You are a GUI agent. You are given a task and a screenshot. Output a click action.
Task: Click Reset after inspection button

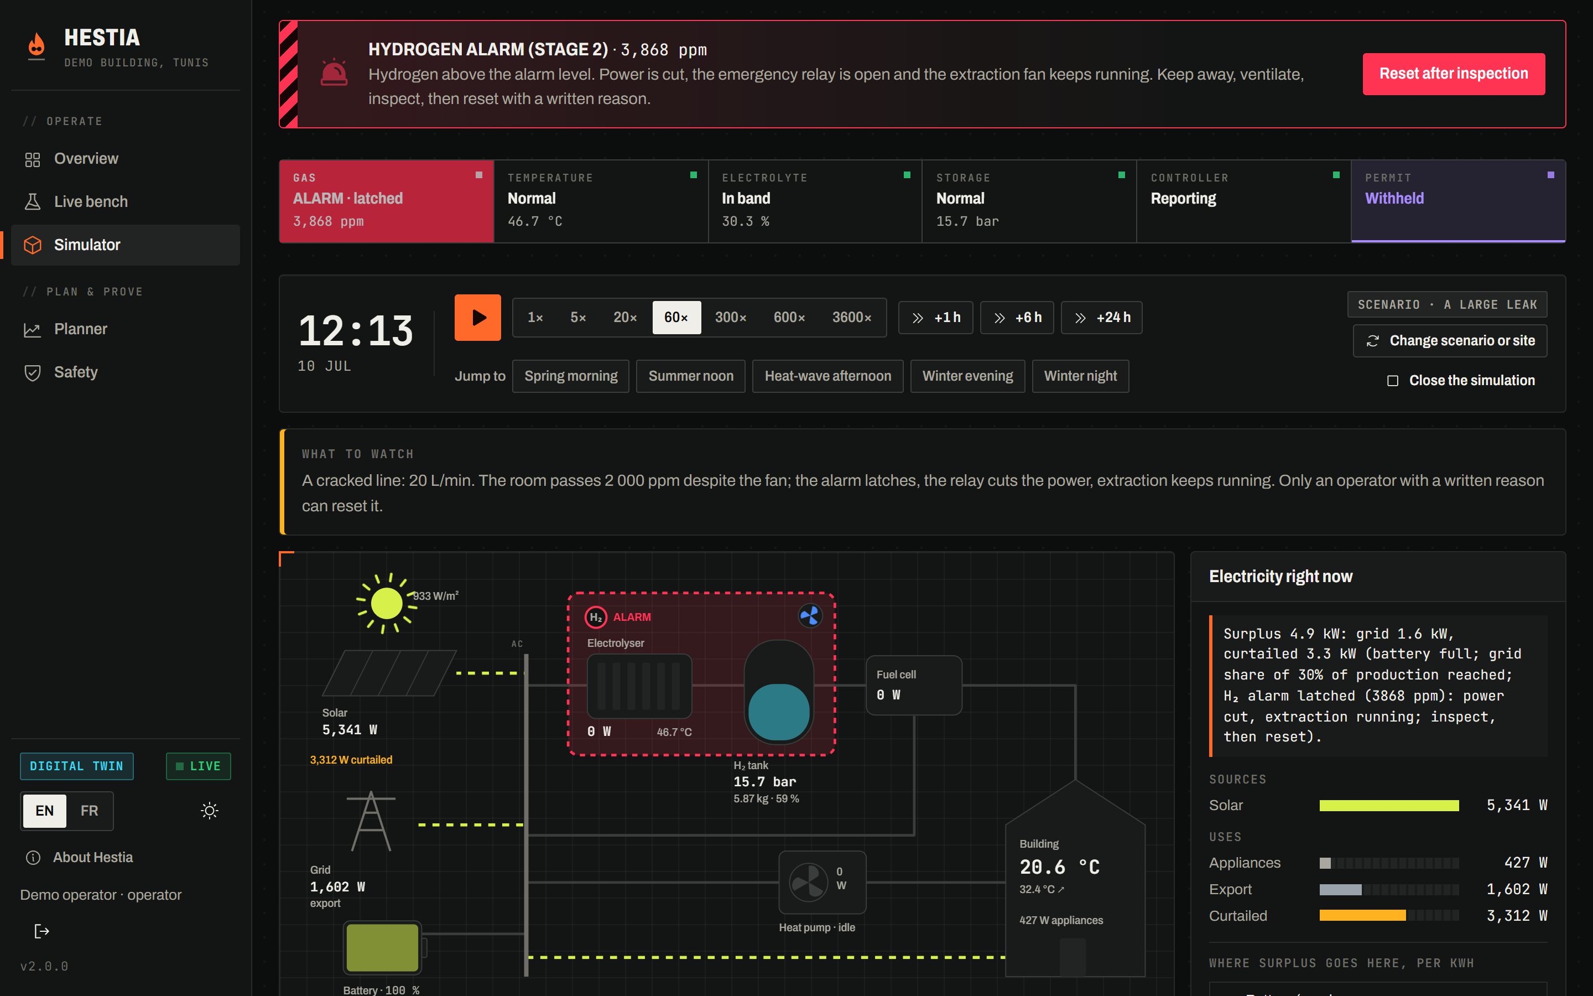pos(1454,74)
